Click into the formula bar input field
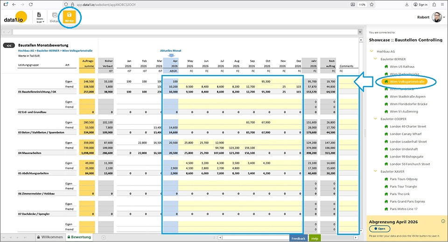The image size is (448, 242). tap(187, 32)
